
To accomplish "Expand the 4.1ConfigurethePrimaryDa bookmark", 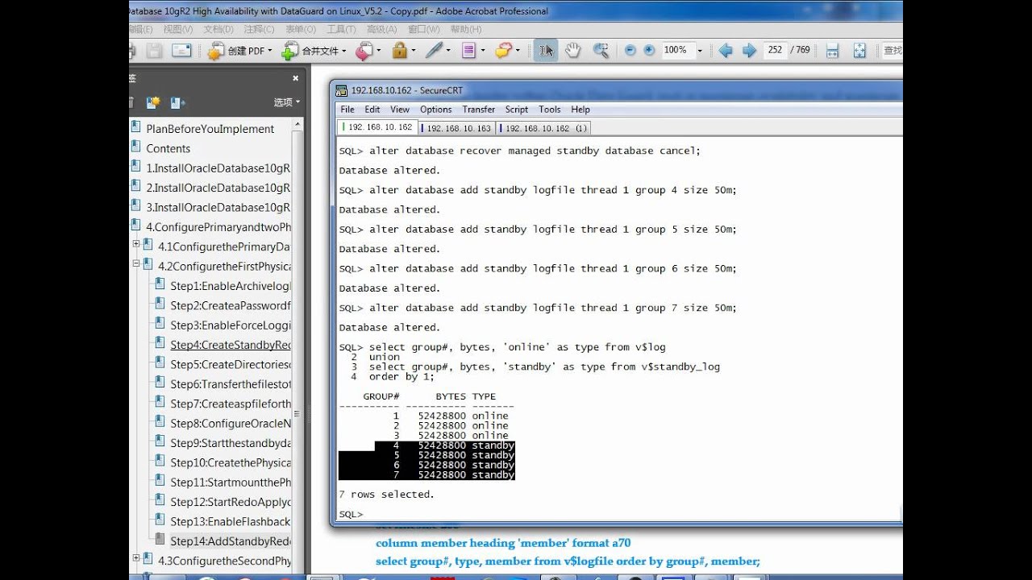I will [135, 246].
